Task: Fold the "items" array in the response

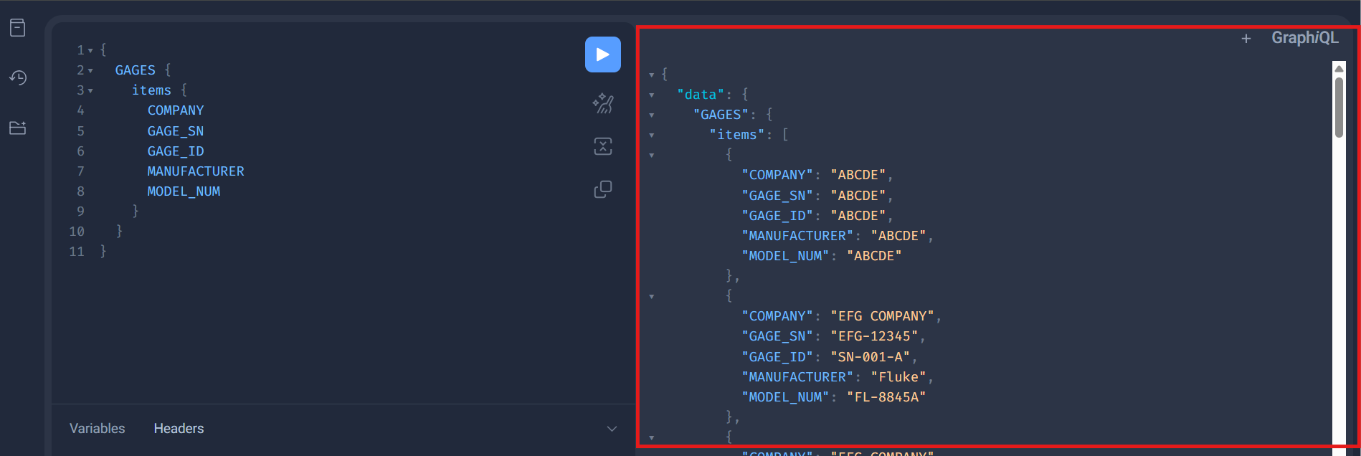Action: pos(651,135)
